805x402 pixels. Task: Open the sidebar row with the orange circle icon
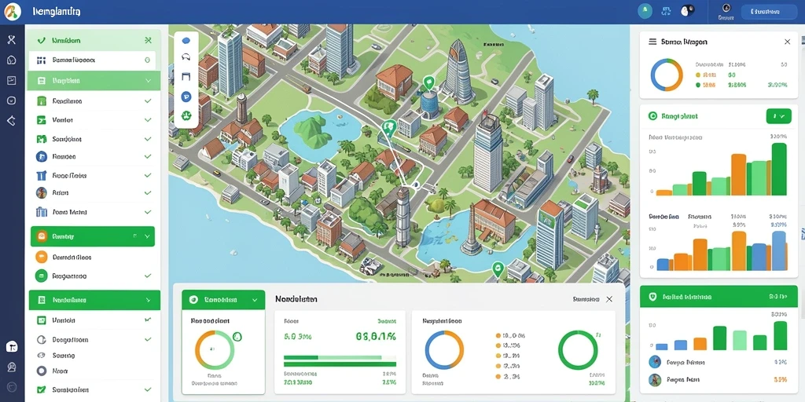(x=94, y=257)
